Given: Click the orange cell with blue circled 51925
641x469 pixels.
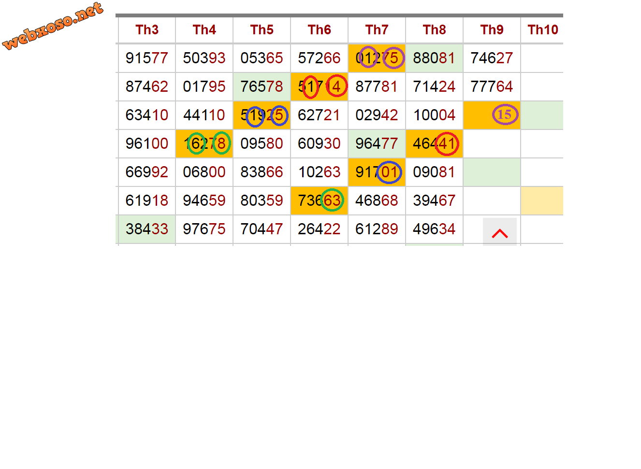Looking at the screenshot, I should point(262,115).
